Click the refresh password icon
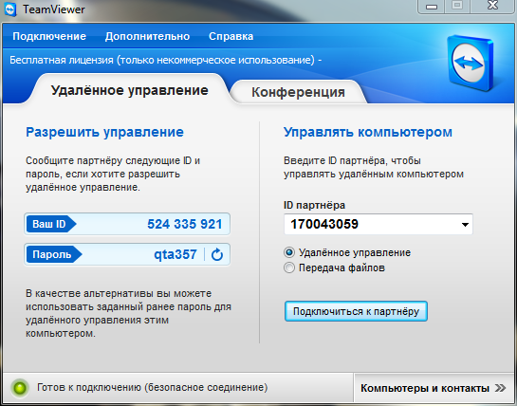The width and height of the screenshot is (517, 406). (x=217, y=254)
